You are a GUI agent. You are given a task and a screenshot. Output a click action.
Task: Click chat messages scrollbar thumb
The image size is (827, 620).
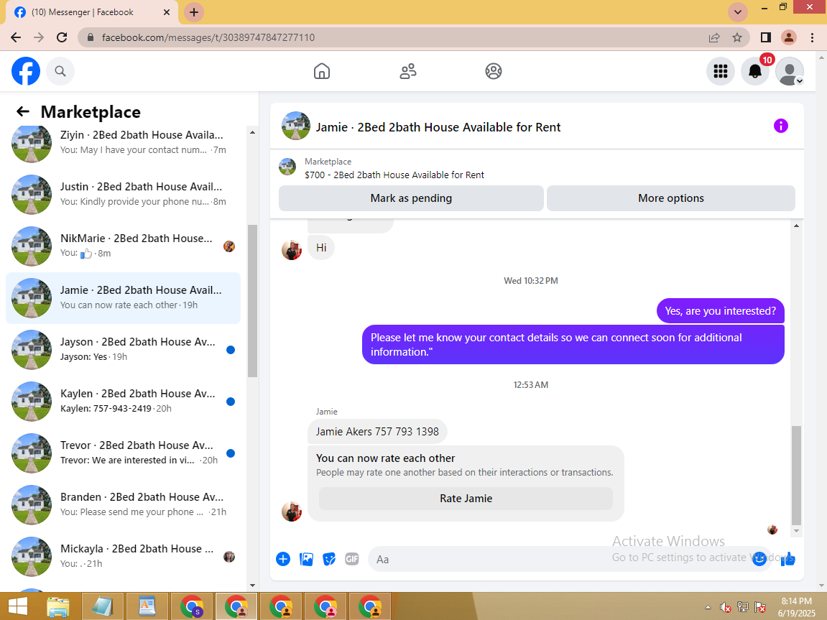pos(796,476)
